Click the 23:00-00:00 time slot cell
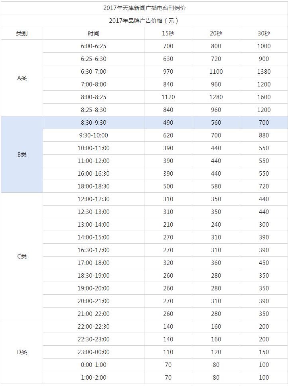288x386 pixels. (x=93, y=352)
